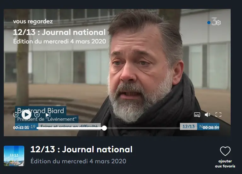The width and height of the screenshot is (242, 174).
Task: Mute the player volume
Action: 207,115
